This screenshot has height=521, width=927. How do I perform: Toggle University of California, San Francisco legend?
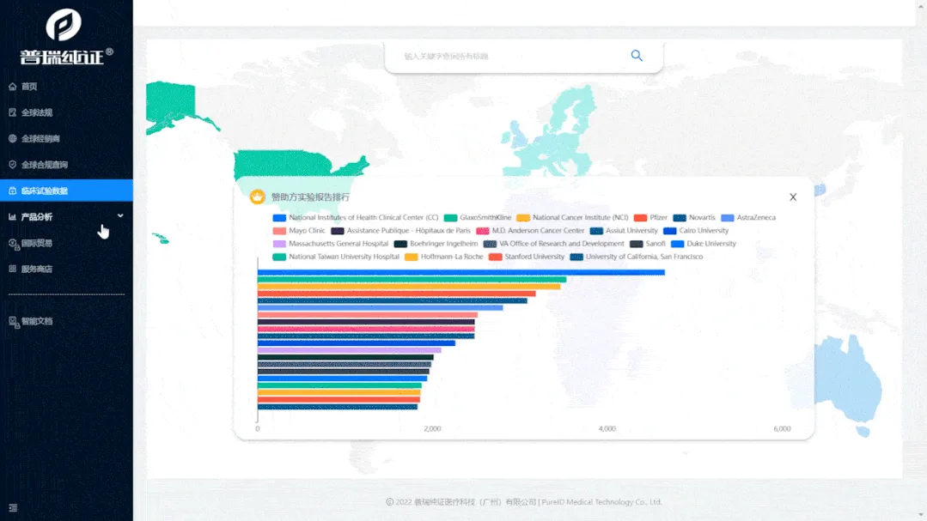[637, 257]
